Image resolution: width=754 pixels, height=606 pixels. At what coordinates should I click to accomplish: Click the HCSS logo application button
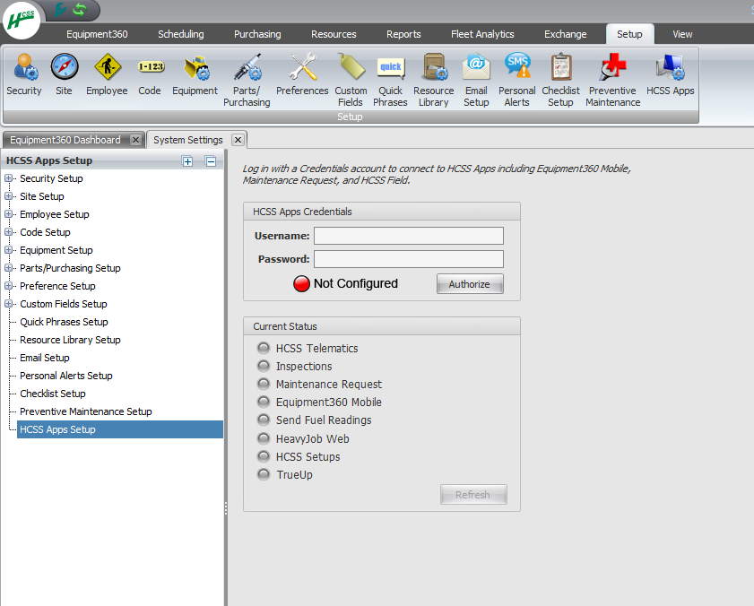(x=22, y=21)
